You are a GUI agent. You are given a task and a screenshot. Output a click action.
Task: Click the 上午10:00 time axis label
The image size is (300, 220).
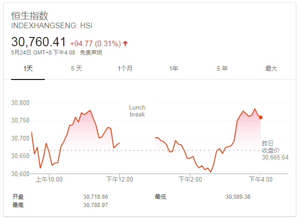tap(49, 180)
